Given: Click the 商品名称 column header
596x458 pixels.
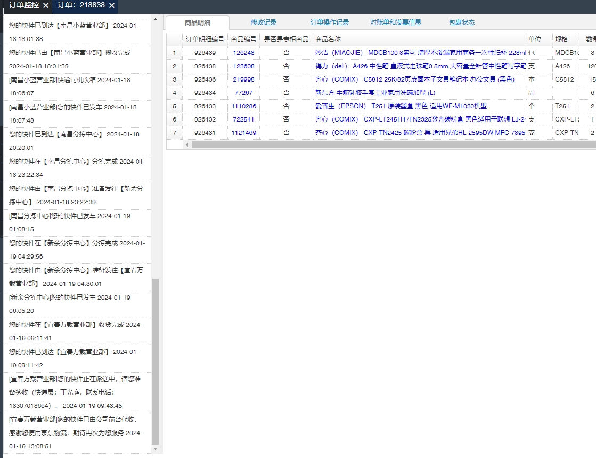Looking at the screenshot, I should (x=419, y=39).
